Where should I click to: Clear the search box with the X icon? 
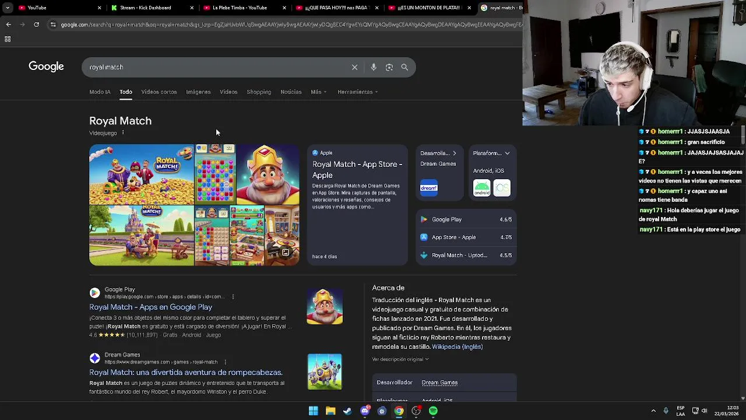354,67
